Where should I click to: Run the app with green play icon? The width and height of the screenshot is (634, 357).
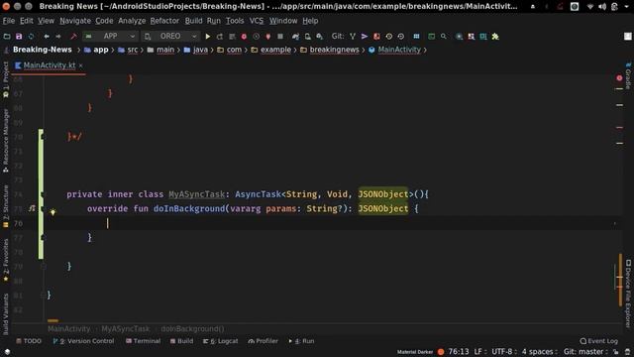(207, 37)
